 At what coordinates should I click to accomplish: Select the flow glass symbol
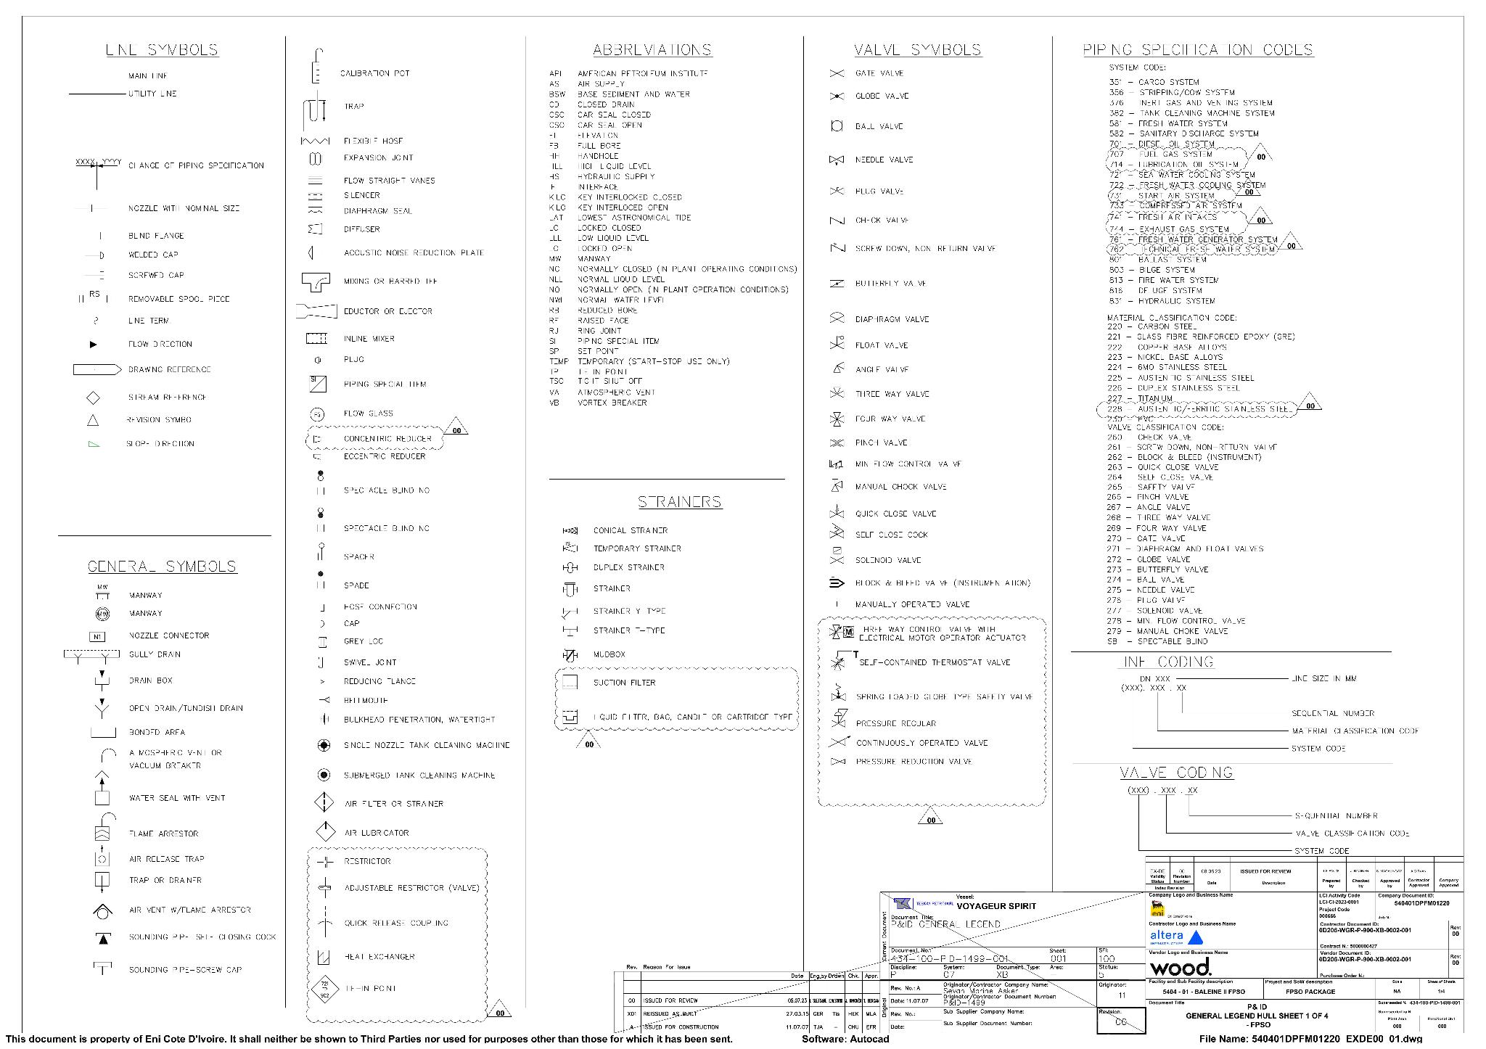pos(316,414)
